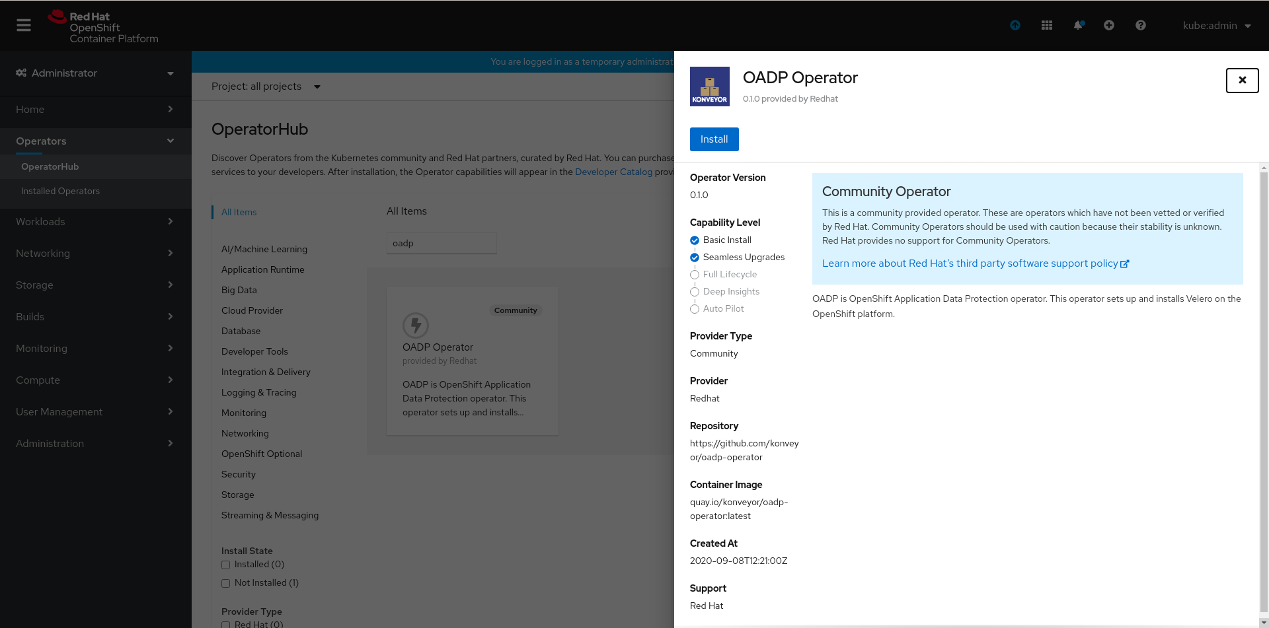Image resolution: width=1269 pixels, height=628 pixels.
Task: Filter by Storage category in OperatorHub
Action: (x=238, y=495)
